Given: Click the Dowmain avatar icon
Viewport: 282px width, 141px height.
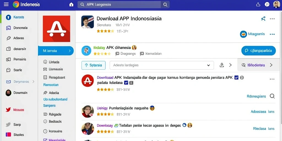Looking at the screenshot, I should click(x=9, y=93).
